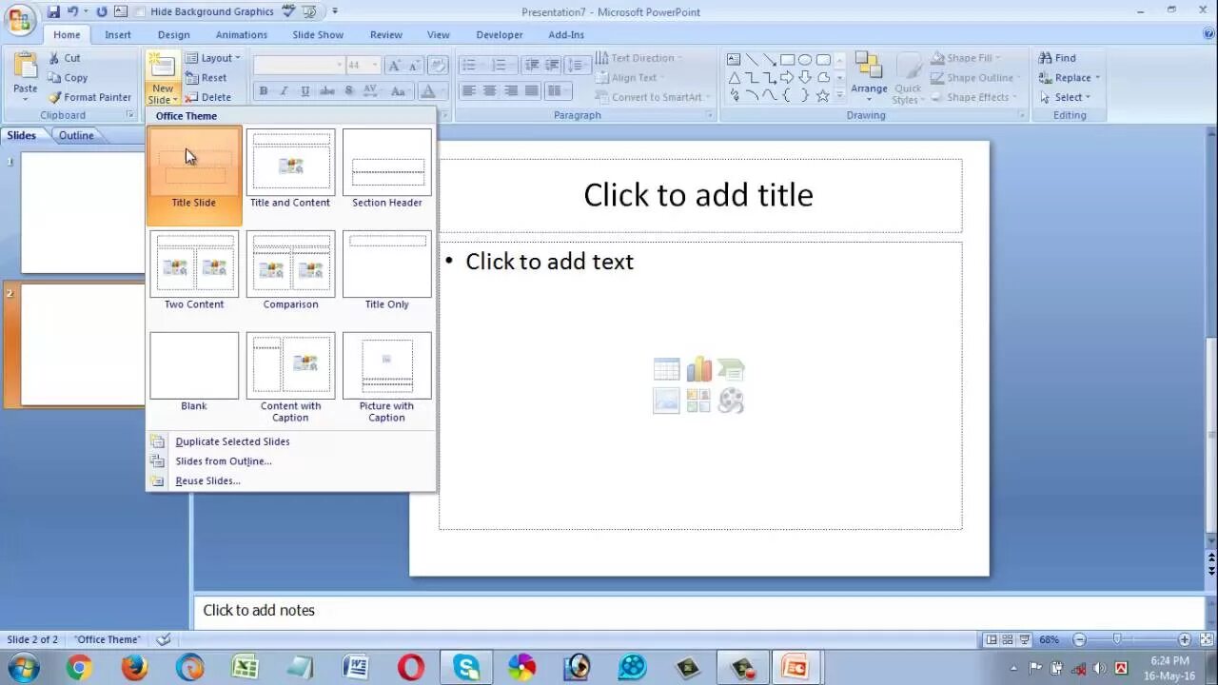Switch to Slide Sorter view icon

point(1008,639)
